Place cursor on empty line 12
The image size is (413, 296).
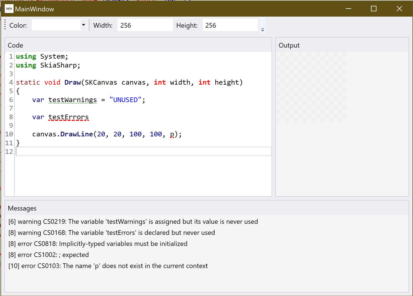click(143, 152)
